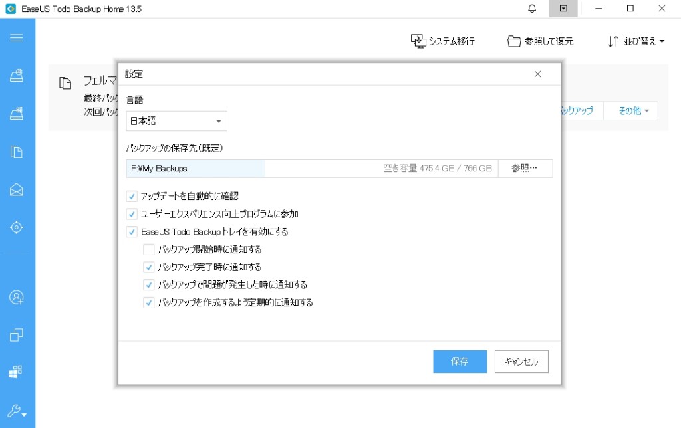
Task: Select the Smart Backup target icon
Action: pyautogui.click(x=17, y=227)
